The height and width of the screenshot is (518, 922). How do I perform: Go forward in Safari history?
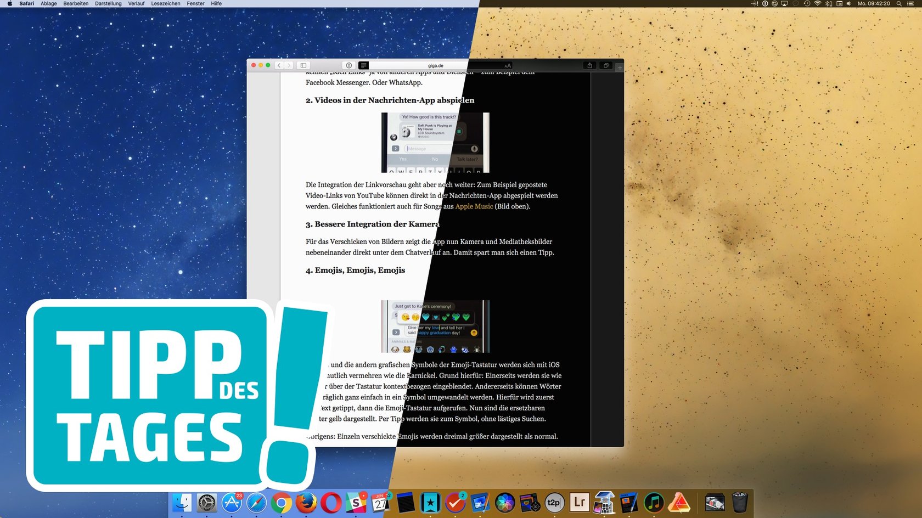click(289, 65)
